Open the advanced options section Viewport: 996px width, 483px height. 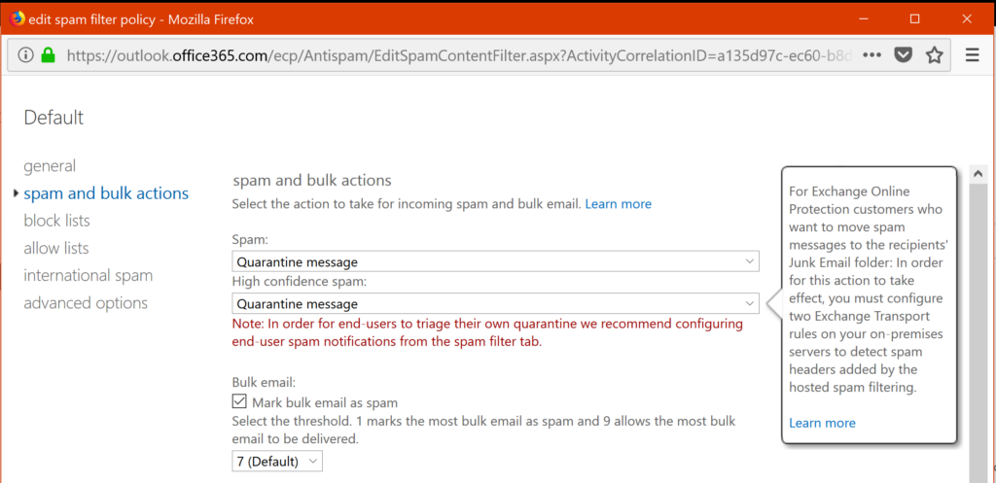click(x=86, y=303)
